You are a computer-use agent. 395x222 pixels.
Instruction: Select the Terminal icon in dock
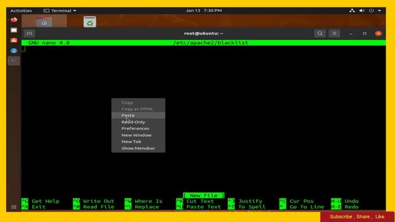tap(14, 61)
